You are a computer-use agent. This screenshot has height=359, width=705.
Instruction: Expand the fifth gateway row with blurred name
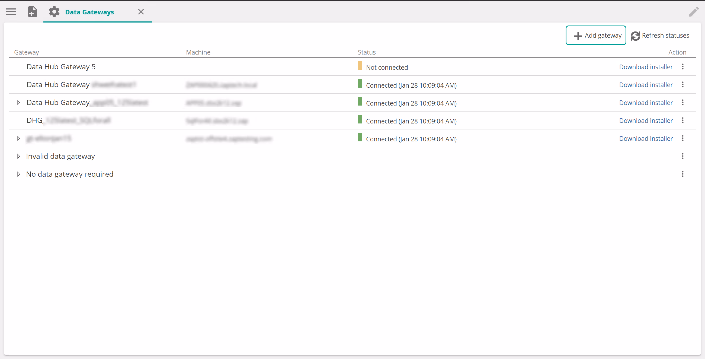pyautogui.click(x=18, y=139)
